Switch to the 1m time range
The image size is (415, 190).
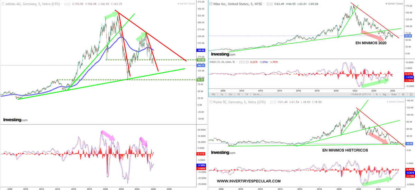[230, 94]
